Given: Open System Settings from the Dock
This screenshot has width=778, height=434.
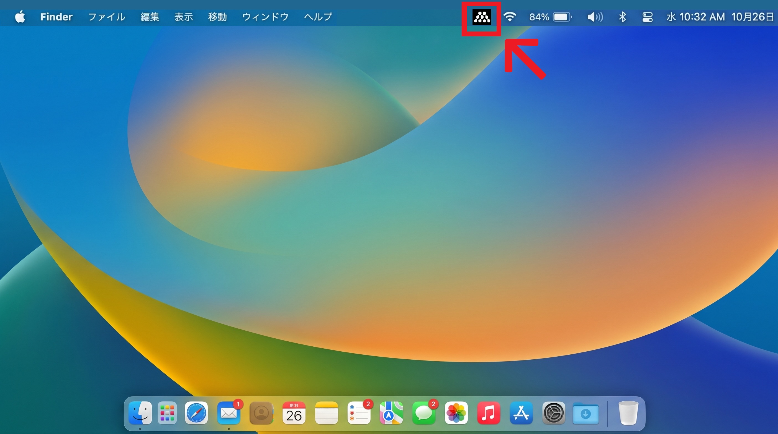Looking at the screenshot, I should pyautogui.click(x=554, y=413).
